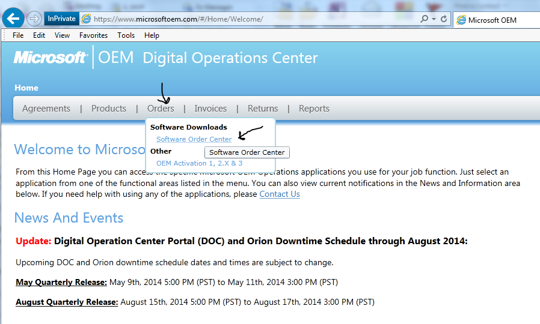Click the Microsoft logo in header
The width and height of the screenshot is (540, 324).
point(51,58)
